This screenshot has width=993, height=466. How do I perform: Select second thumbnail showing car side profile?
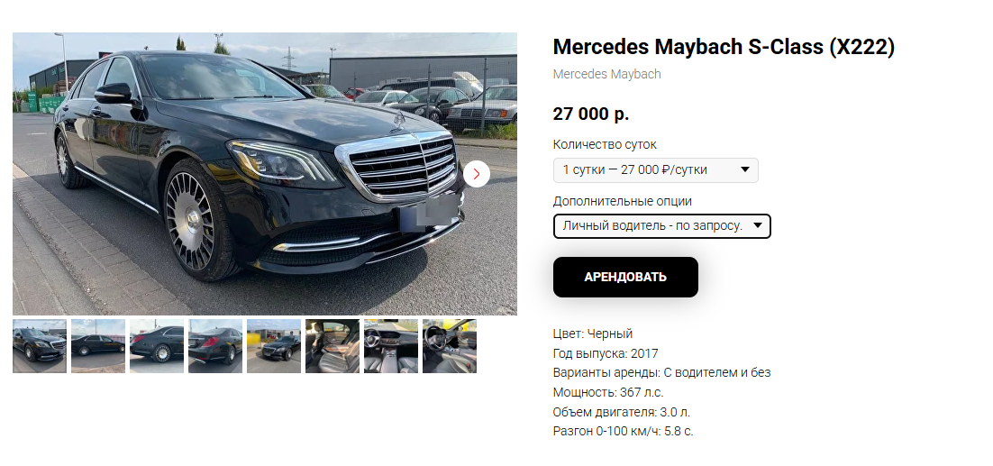(x=98, y=346)
